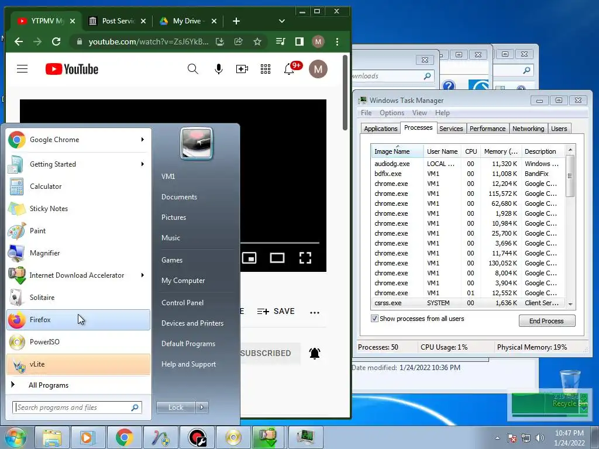The width and height of the screenshot is (599, 449).
Task: Open Task Manager View menu
Action: 419,113
